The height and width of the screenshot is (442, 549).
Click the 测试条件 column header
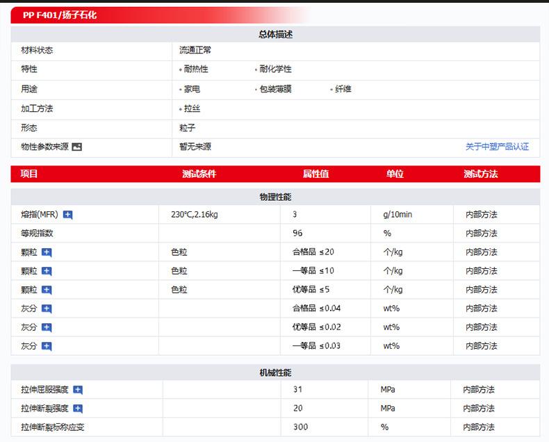(x=199, y=174)
